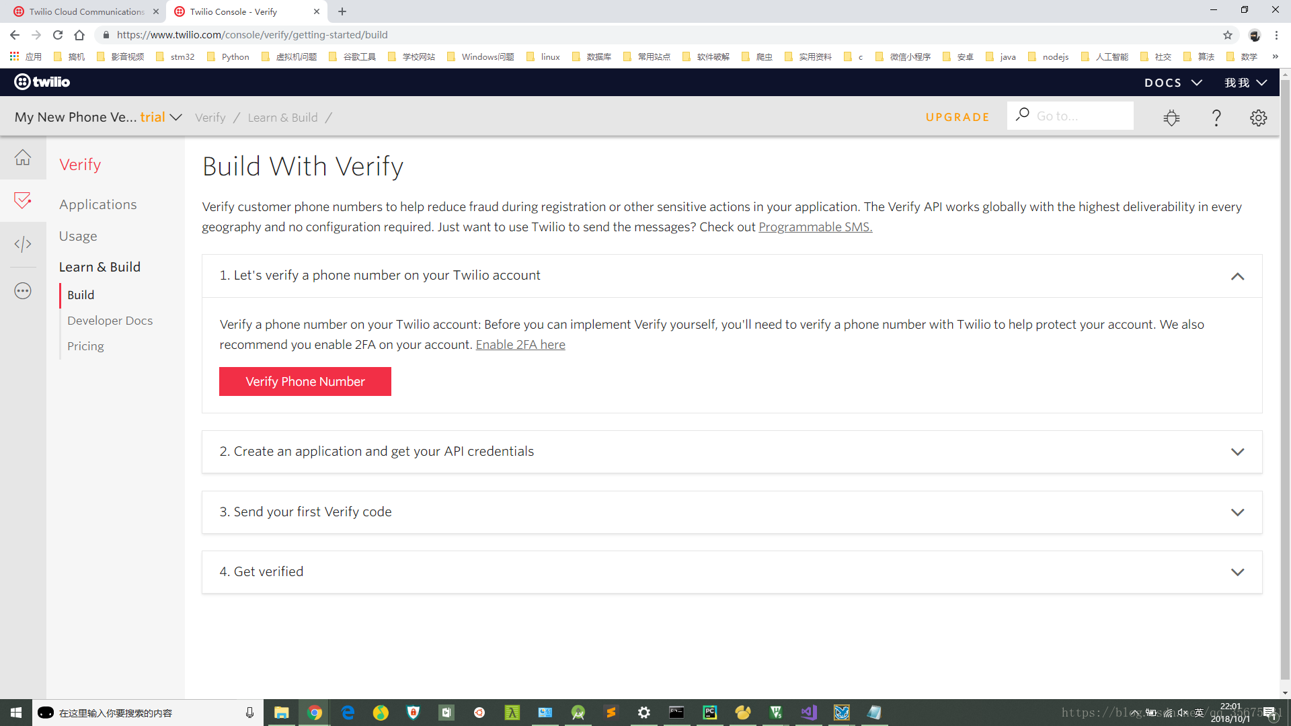Open File Explorer from taskbar
This screenshot has width=1291, height=726.
281,713
